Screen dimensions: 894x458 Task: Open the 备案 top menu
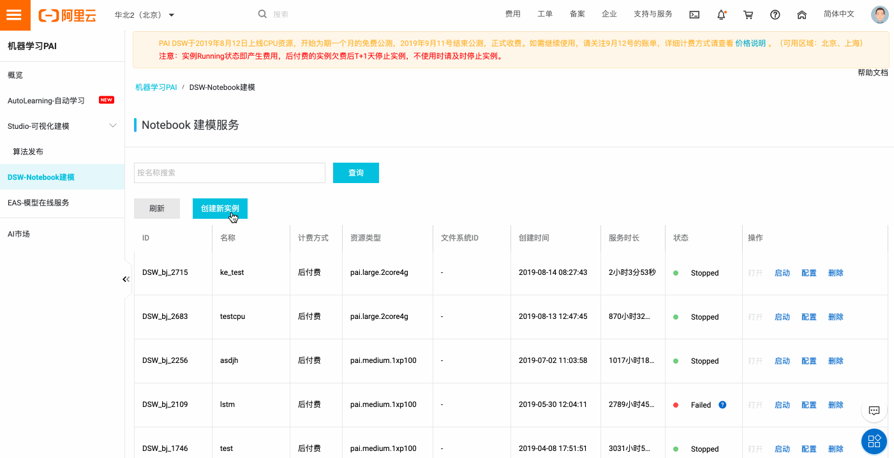pos(577,14)
